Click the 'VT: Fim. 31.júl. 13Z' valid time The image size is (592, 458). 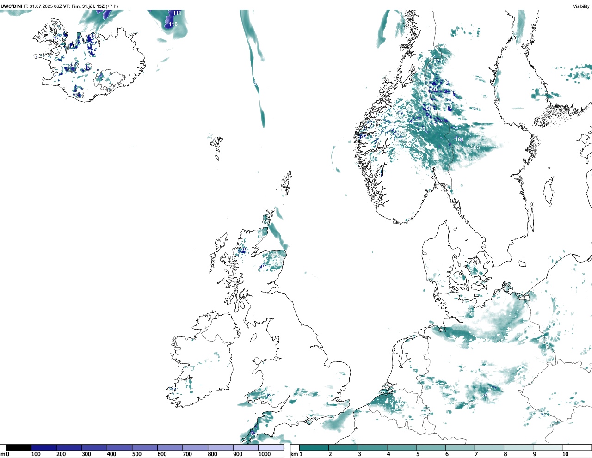84,6
